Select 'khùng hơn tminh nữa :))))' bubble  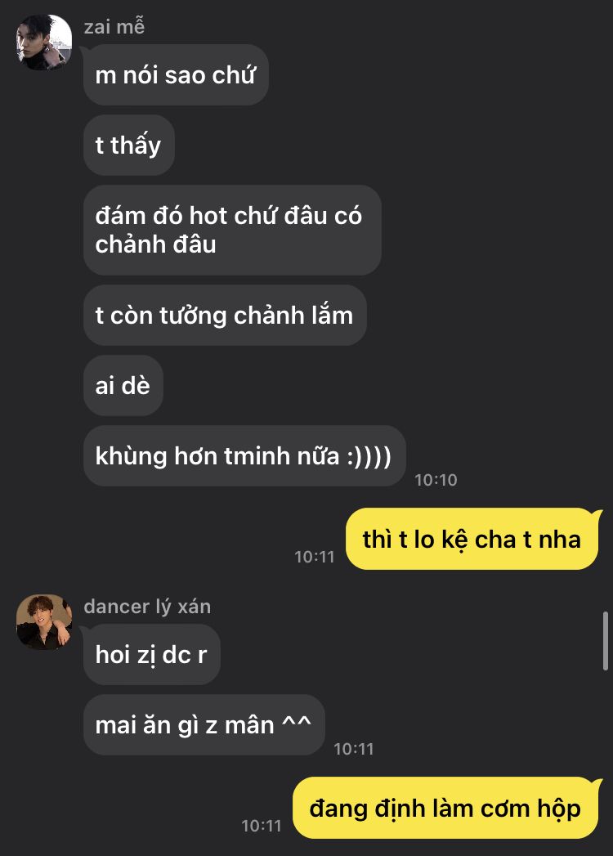point(244,456)
